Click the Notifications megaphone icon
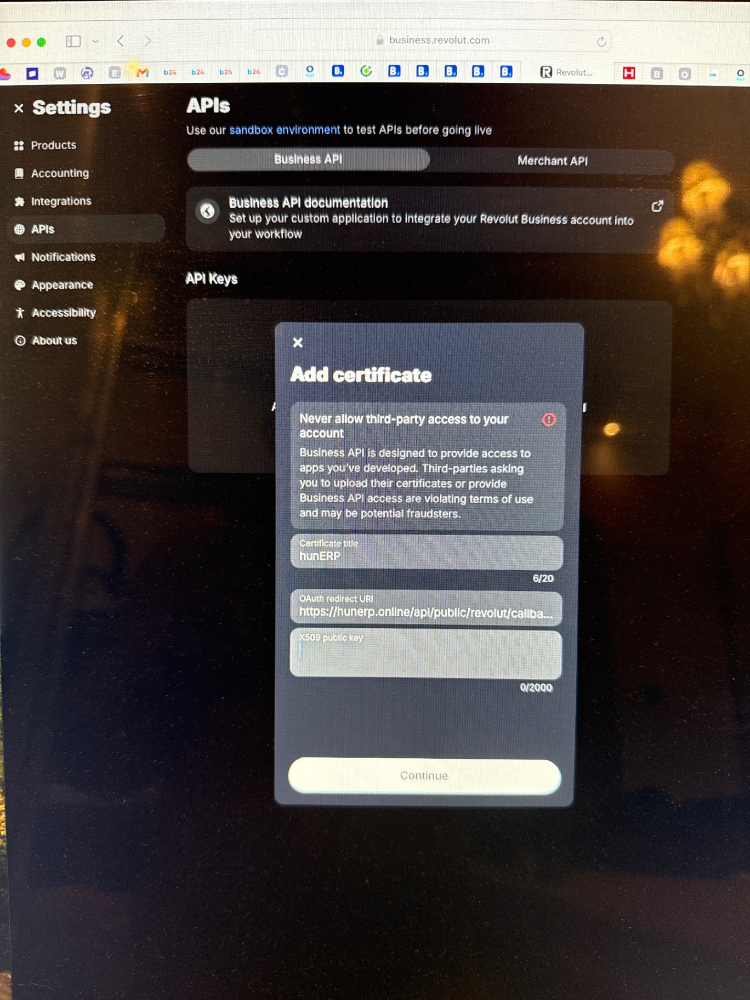 (x=20, y=257)
